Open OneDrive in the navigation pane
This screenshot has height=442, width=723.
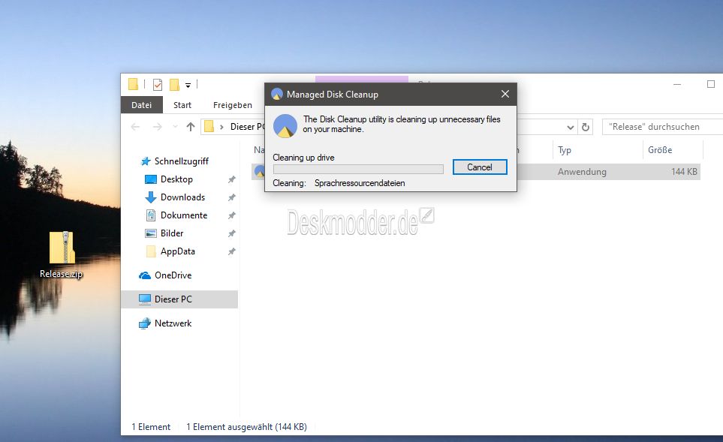pyautogui.click(x=173, y=275)
